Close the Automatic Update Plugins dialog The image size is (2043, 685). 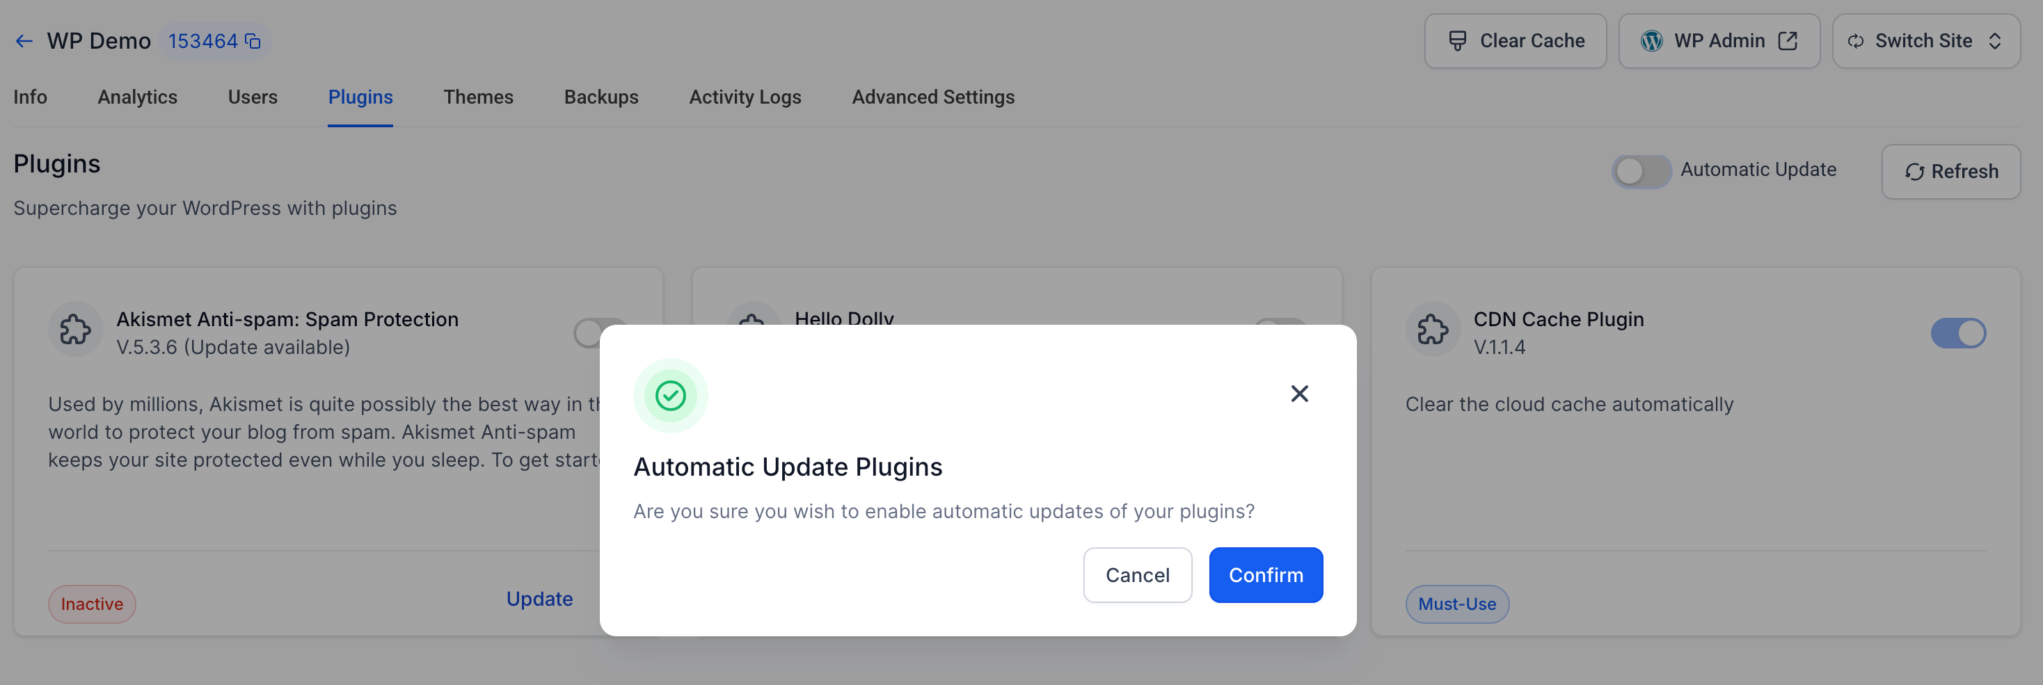point(1299,393)
